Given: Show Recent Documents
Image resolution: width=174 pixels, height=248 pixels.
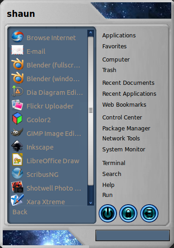Looking at the screenshot, I should click(128, 83).
